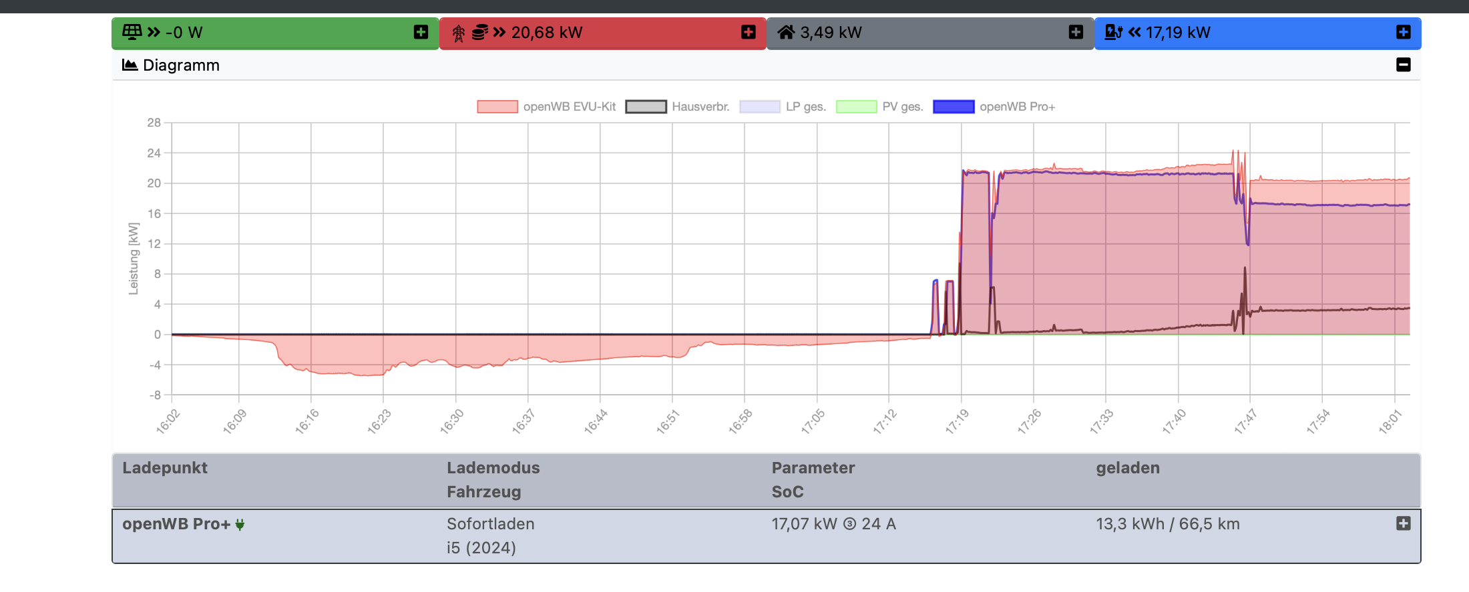Click the phase count icon before 24 A
The width and height of the screenshot is (1469, 592).
click(849, 524)
